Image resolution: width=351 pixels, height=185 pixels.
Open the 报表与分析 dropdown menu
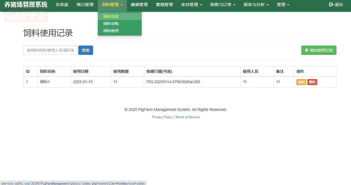point(256,5)
